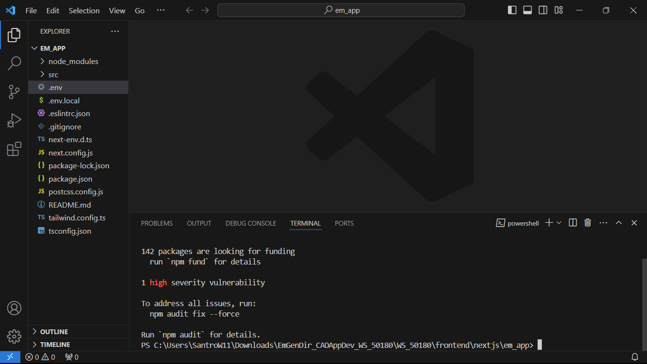Click the VS Code logo in title bar
This screenshot has width=647, height=364.
[x=10, y=10]
